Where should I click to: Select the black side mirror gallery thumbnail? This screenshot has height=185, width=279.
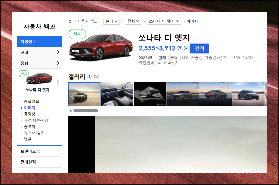click(x=150, y=94)
